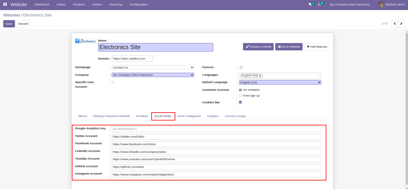The width and height of the screenshot is (408, 189).
Task: Click the Name field Electronics Site
Action: (x=156, y=47)
